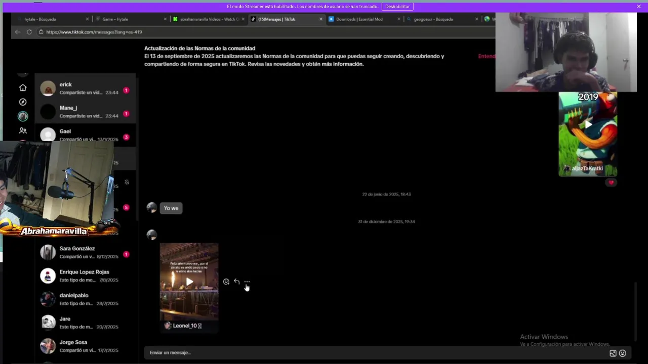Click the Deshabilitar streamer mode button

click(397, 7)
